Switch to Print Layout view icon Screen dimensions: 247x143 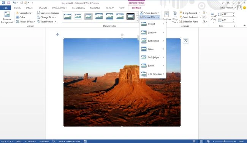pyautogui.click(x=201, y=141)
